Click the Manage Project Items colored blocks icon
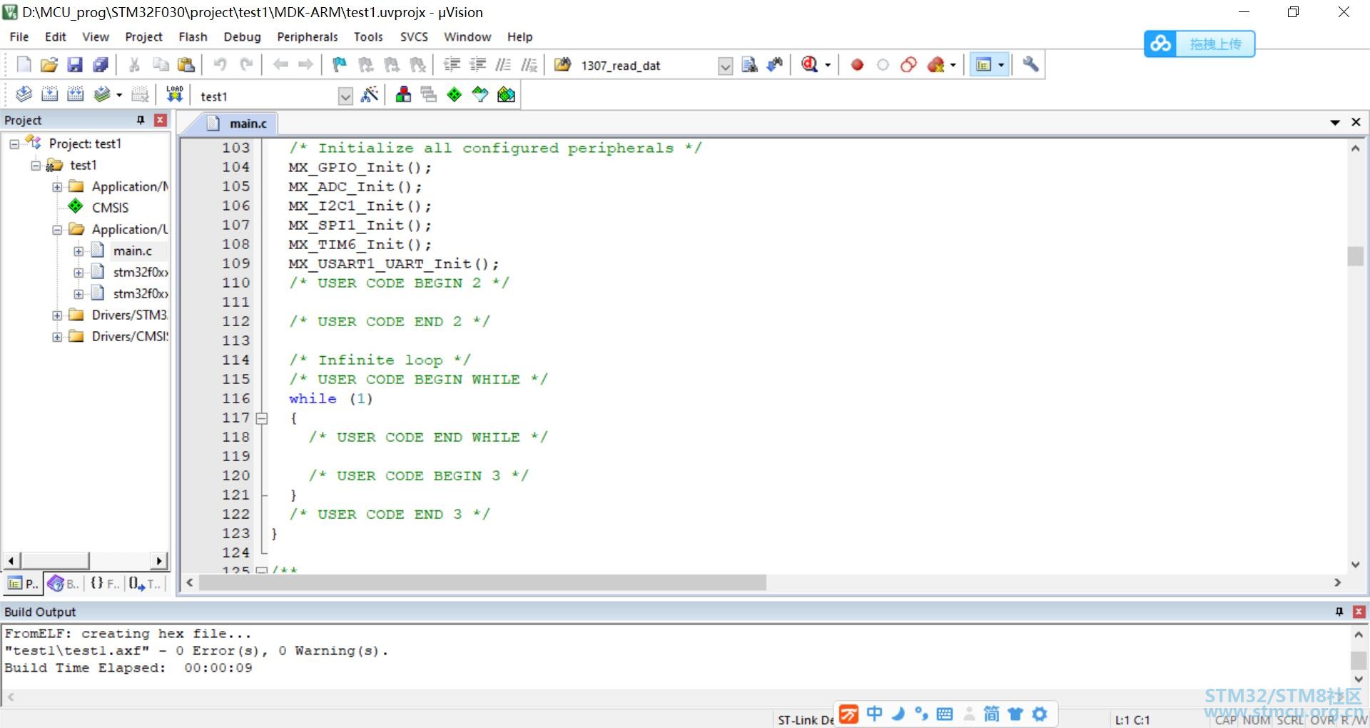Viewport: 1370px width, 728px height. click(403, 95)
